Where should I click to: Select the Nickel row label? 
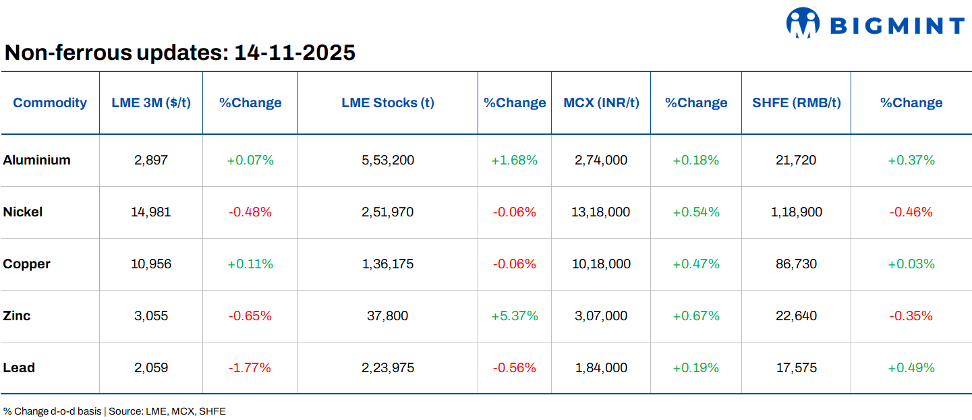point(23,212)
